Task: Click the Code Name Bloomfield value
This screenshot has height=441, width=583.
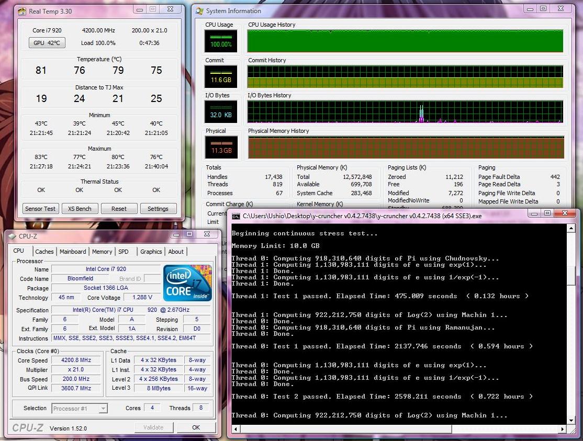Action: point(80,278)
